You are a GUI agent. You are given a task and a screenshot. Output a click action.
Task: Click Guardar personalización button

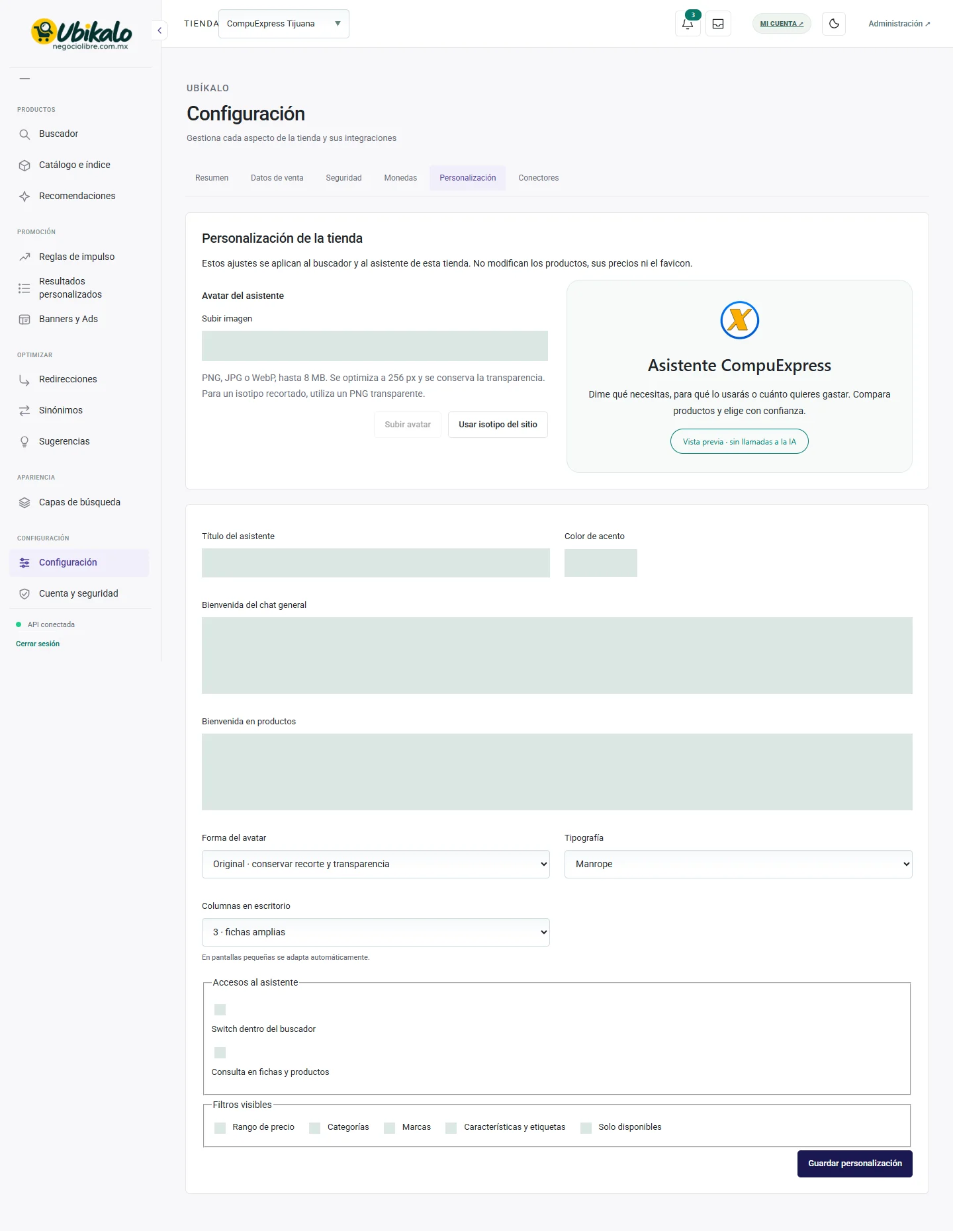(x=855, y=1164)
